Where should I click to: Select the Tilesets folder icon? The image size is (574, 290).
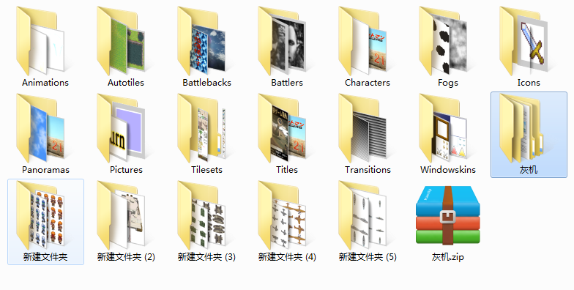click(201, 127)
